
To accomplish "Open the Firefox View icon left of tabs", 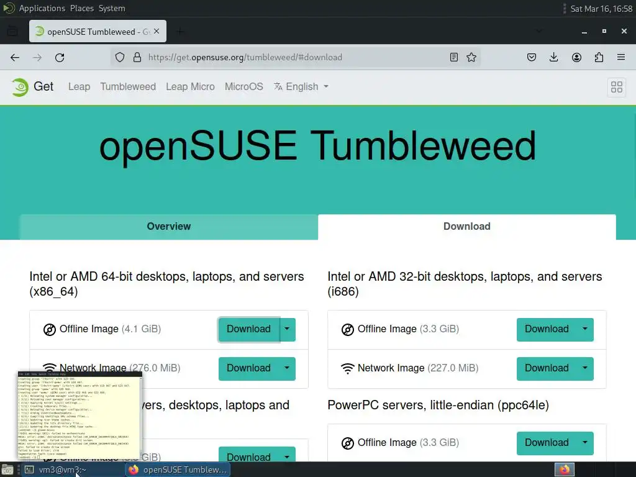I will pos(12,31).
